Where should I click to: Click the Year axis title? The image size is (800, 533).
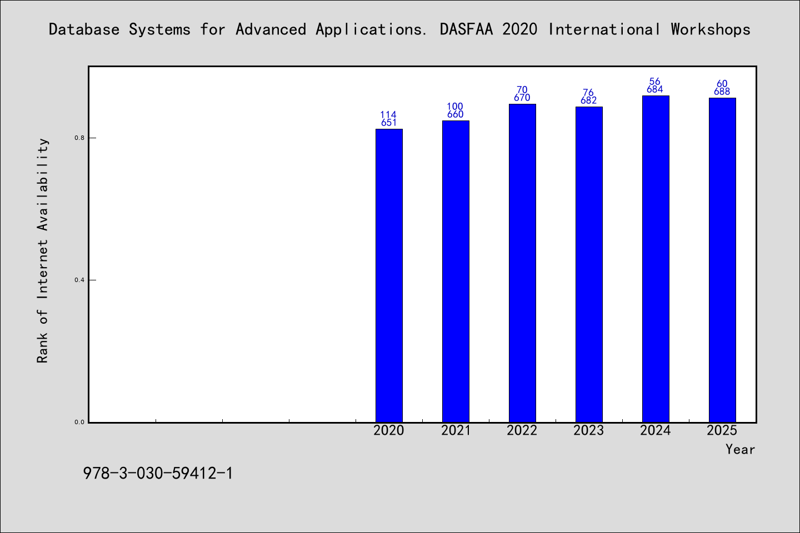pos(741,450)
